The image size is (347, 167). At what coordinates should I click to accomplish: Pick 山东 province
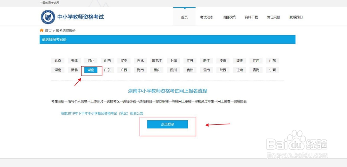click(273, 61)
